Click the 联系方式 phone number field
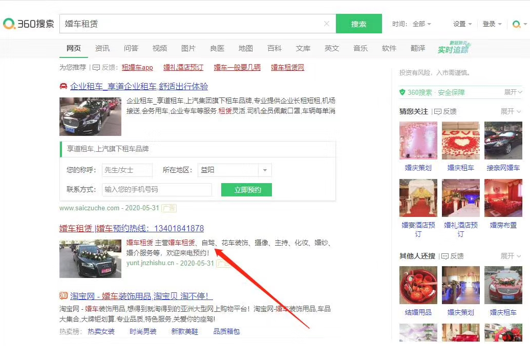The height and width of the screenshot is (359, 530). [x=157, y=190]
